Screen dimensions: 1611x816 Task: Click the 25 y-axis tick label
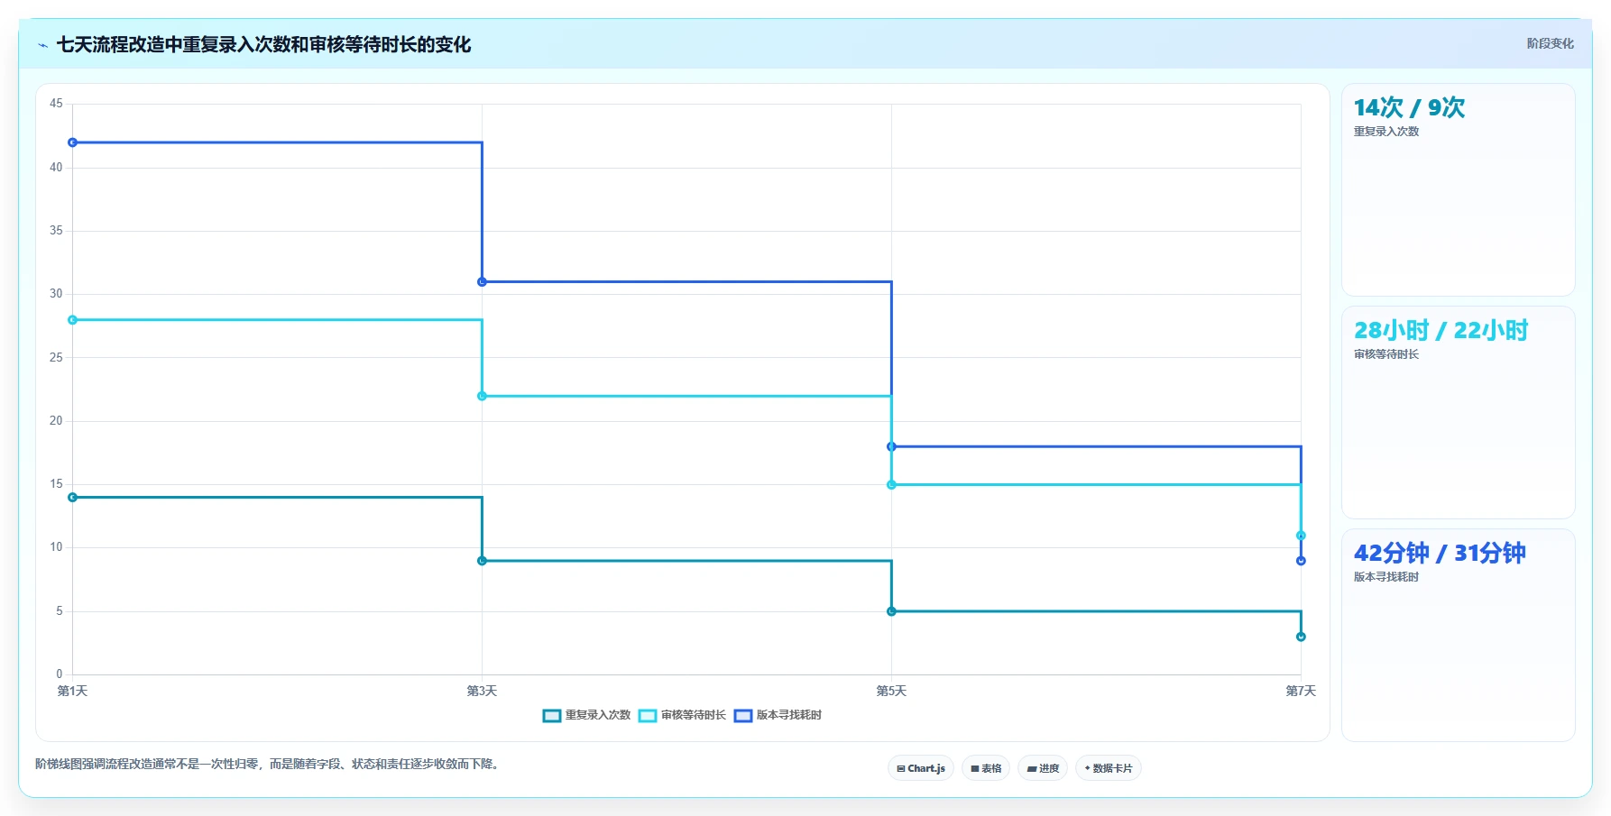point(56,358)
